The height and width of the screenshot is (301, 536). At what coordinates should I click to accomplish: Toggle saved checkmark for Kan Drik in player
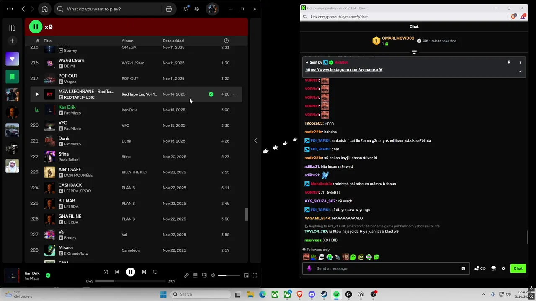click(x=48, y=275)
